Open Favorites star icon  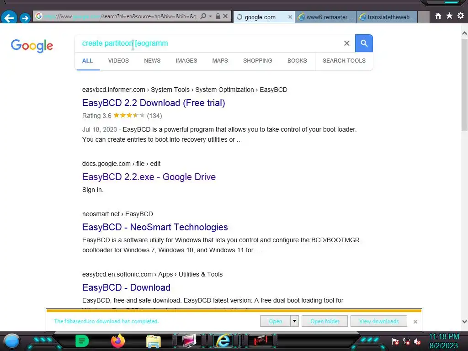450,16
